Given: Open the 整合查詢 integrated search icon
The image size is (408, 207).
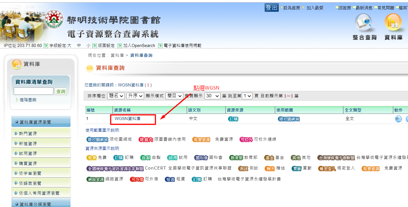Looking at the screenshot, I should pos(364,27).
